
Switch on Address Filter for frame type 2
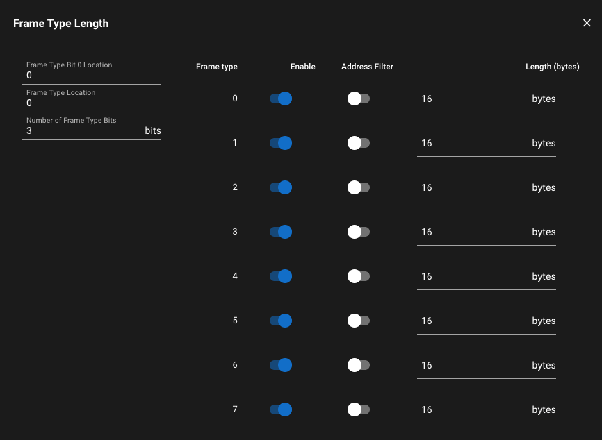[358, 187]
